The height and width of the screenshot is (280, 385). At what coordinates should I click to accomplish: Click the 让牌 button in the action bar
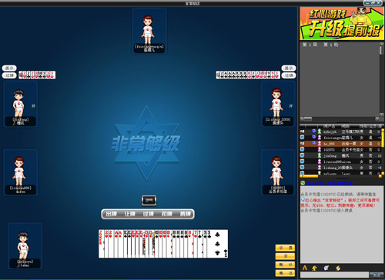point(129,214)
